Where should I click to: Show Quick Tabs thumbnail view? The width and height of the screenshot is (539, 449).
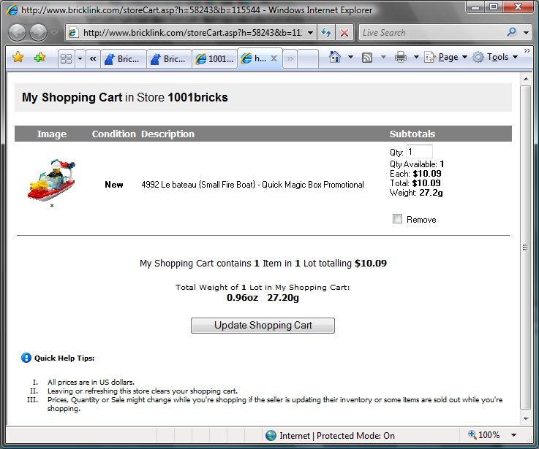point(66,58)
